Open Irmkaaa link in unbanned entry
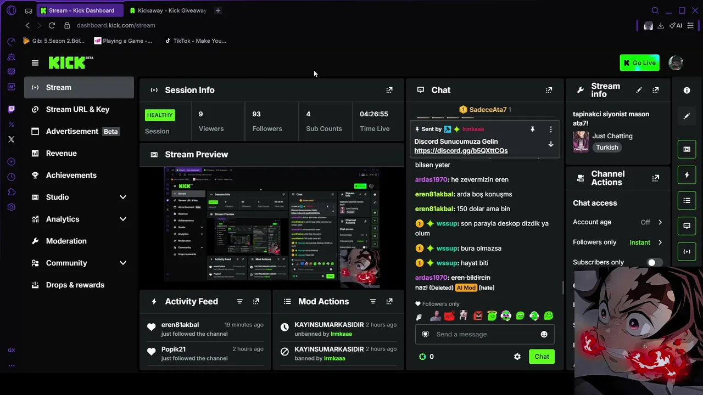 pyautogui.click(x=341, y=334)
